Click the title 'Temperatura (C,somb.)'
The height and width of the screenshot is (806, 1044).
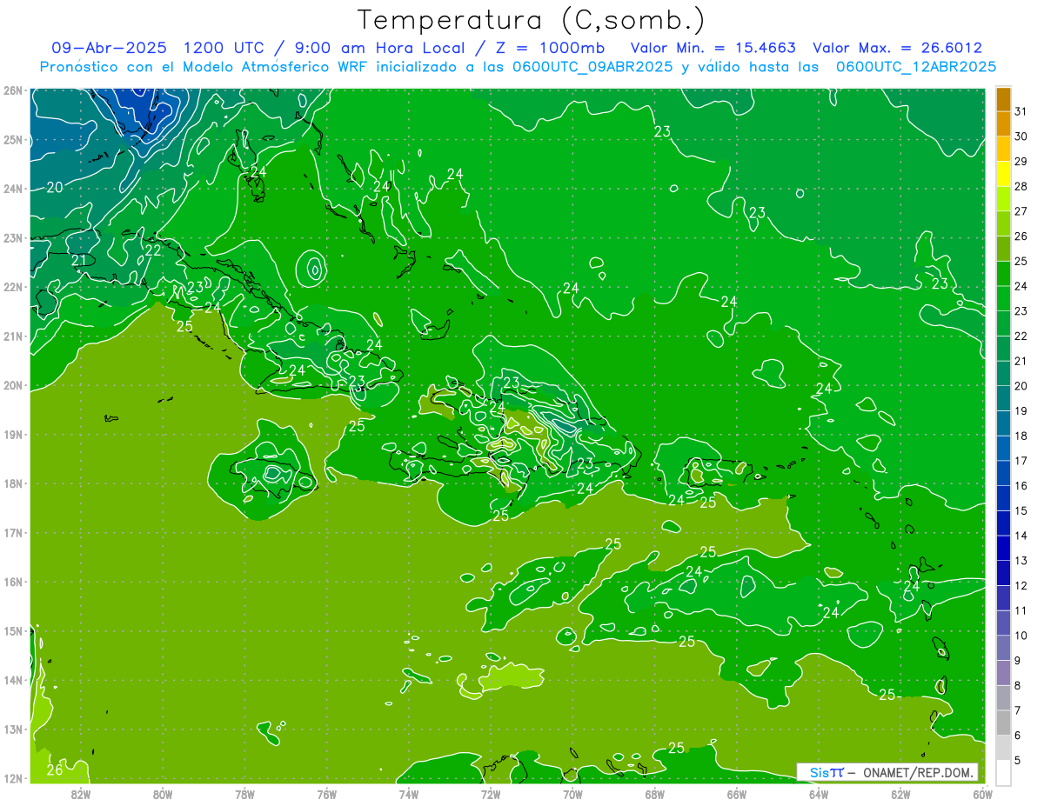tap(532, 20)
